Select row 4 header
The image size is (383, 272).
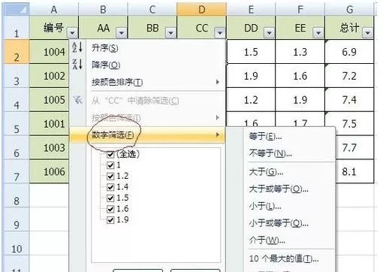click(17, 100)
